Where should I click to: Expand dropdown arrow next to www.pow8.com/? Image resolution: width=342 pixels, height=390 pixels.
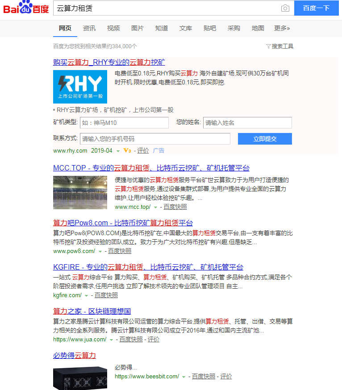[x=100, y=252]
